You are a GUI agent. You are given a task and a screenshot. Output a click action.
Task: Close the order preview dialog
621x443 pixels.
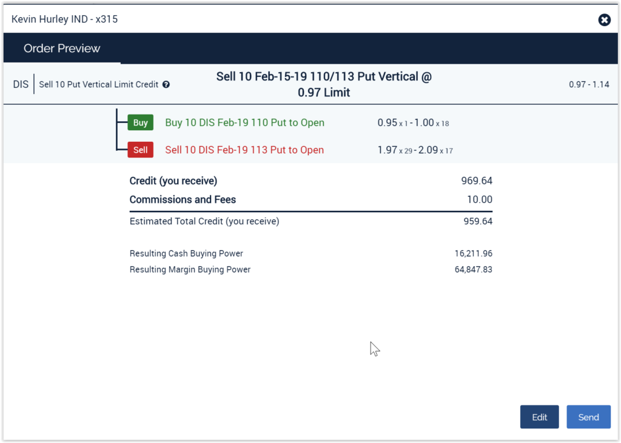[x=604, y=20]
